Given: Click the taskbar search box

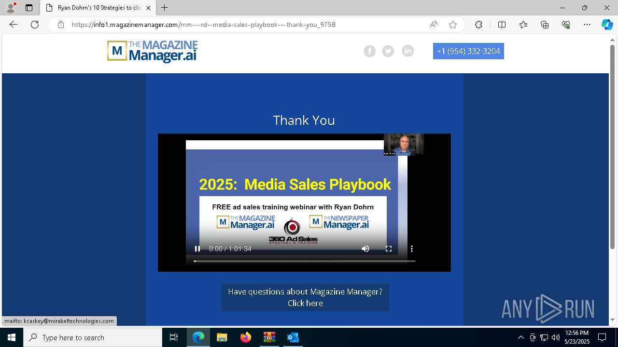Looking at the screenshot, I should 93,337.
